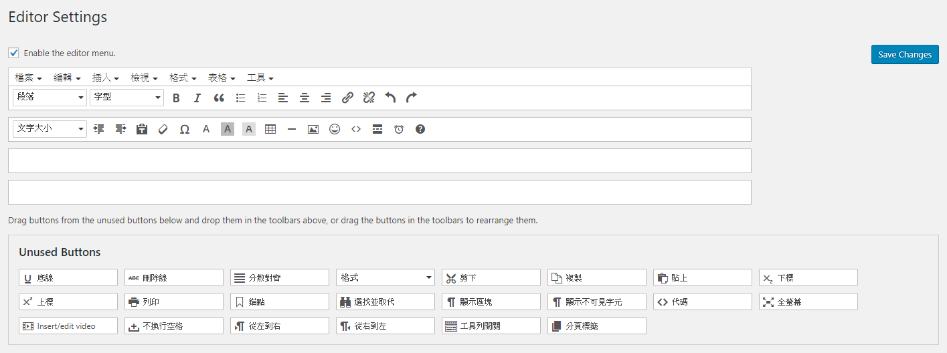The image size is (947, 353).
Task: Select the align center icon
Action: 305,98
